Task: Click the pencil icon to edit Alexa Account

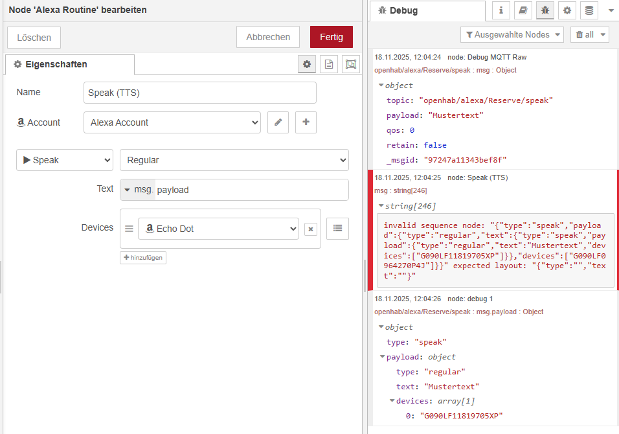Action: click(278, 122)
